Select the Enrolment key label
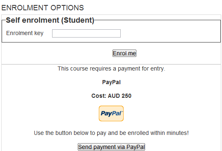222x151 pixels. tap(25, 33)
